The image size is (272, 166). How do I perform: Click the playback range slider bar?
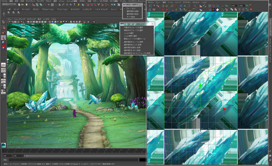84,156
